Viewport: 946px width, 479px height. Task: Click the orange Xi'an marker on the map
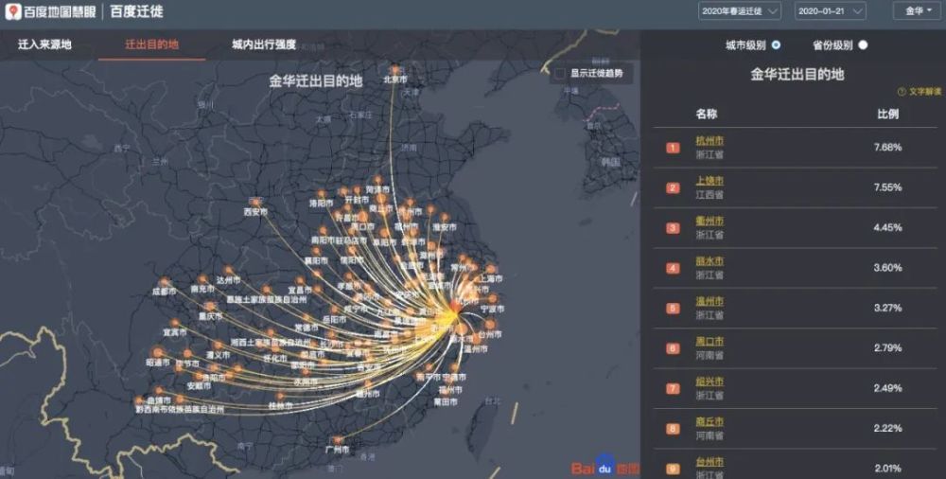(x=256, y=203)
